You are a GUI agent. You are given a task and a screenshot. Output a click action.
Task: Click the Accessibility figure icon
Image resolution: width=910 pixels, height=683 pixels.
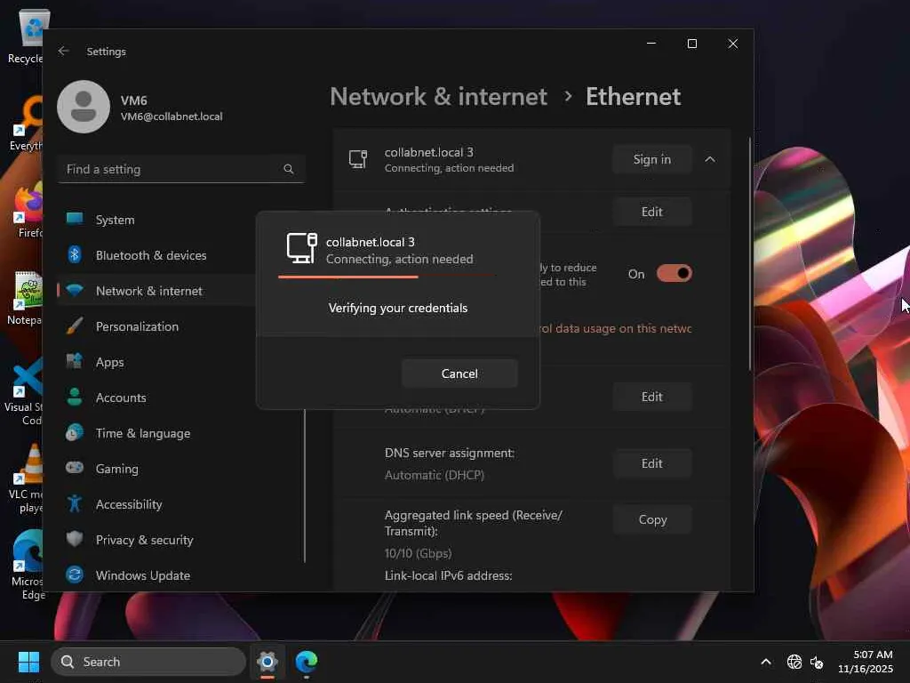pos(75,503)
